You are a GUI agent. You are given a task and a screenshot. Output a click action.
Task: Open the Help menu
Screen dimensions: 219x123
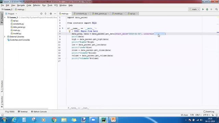click(70, 5)
